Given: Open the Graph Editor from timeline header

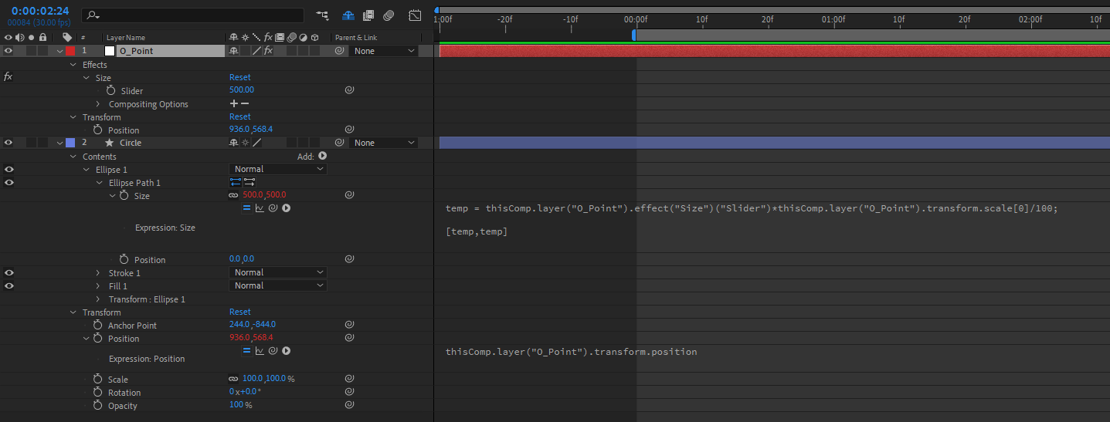Looking at the screenshot, I should click(415, 15).
